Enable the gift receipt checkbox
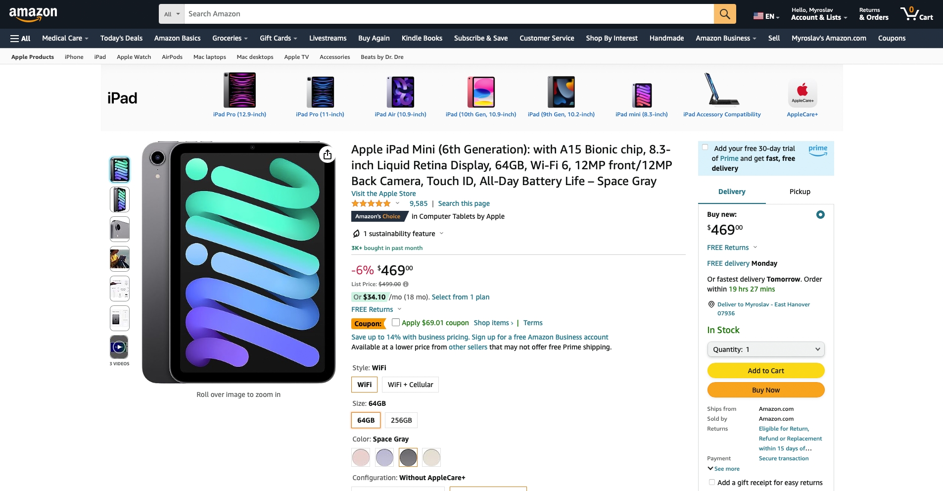The width and height of the screenshot is (943, 491). point(711,482)
